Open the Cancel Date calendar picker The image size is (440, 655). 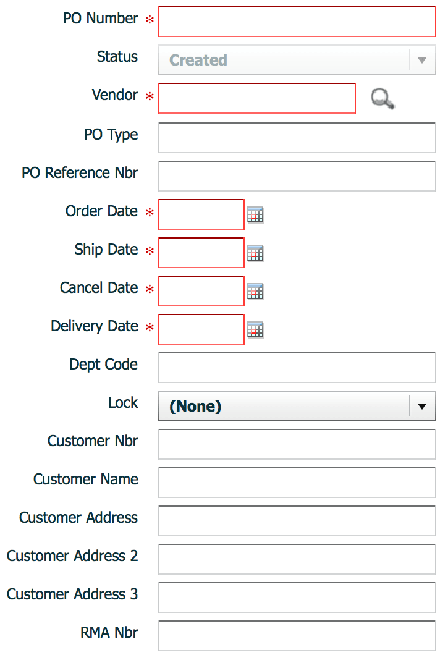click(x=255, y=291)
